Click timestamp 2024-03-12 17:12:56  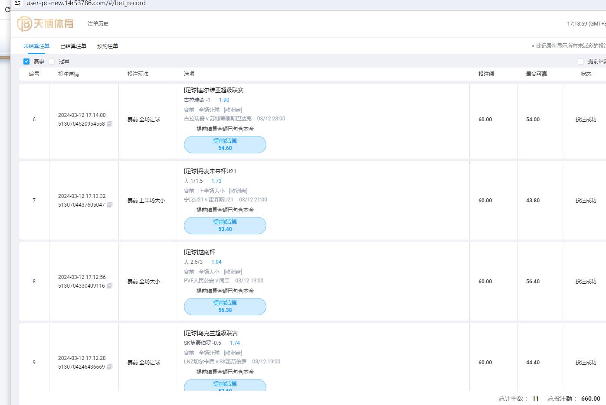(82, 277)
